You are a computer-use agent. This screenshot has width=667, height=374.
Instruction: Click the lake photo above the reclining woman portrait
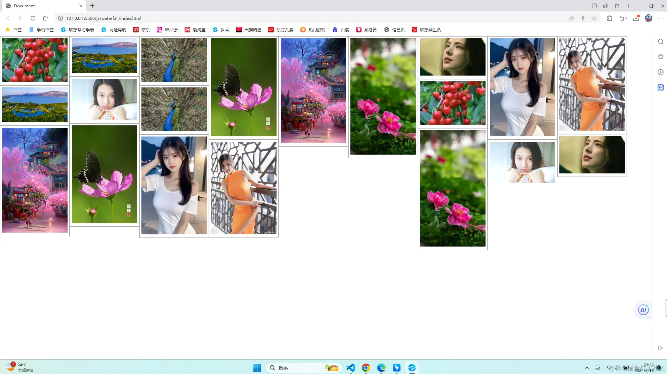point(104,56)
